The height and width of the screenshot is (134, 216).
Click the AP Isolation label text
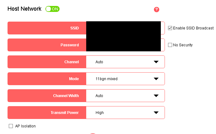click(x=25, y=126)
